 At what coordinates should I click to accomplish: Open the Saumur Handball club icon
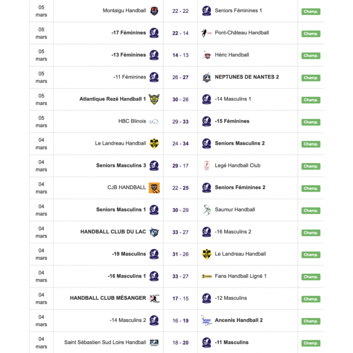click(206, 210)
